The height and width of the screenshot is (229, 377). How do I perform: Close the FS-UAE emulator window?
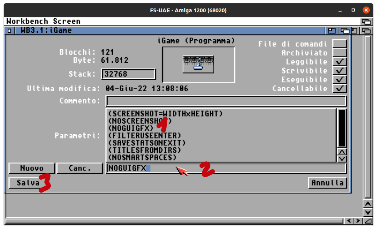pyautogui.click(x=366, y=10)
